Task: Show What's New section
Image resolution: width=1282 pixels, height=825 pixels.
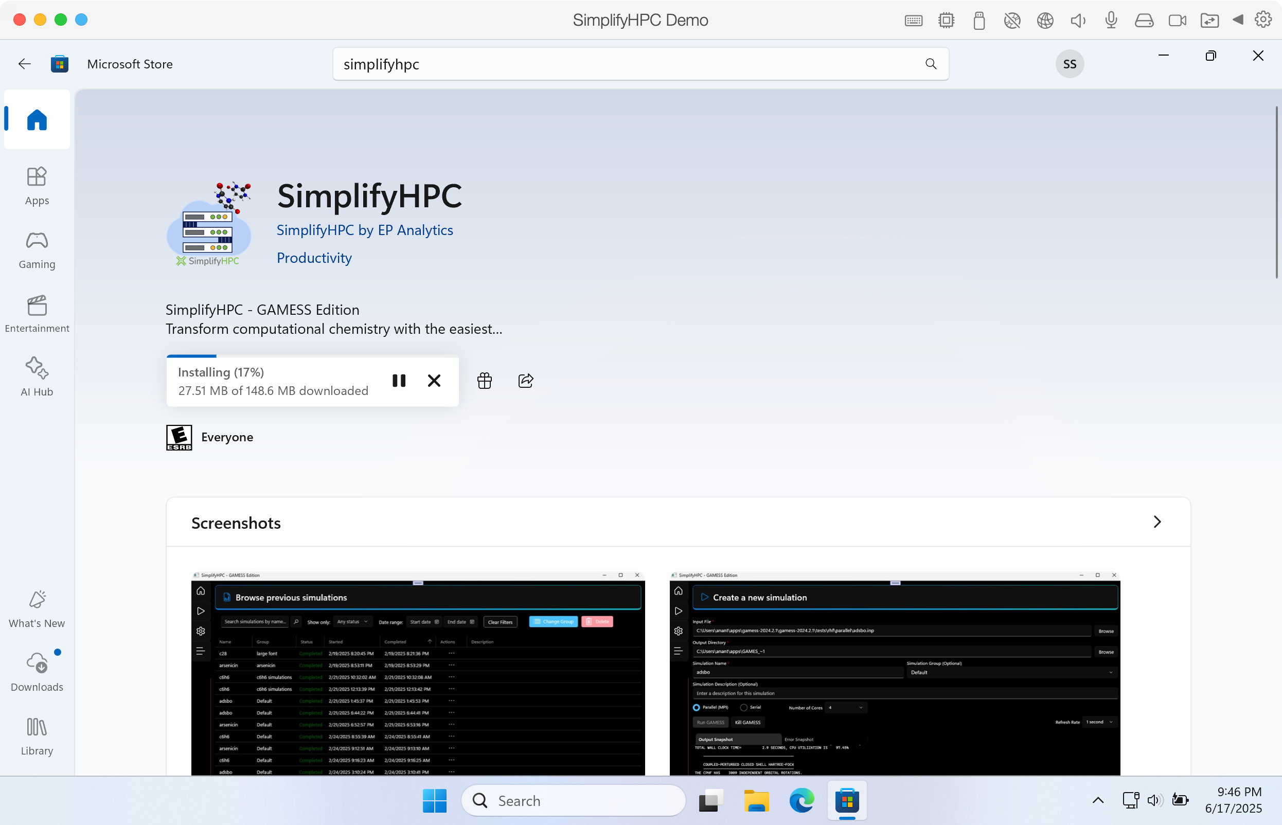Action: (x=37, y=608)
